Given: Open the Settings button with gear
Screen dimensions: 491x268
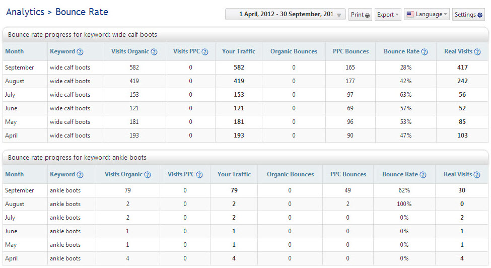Looking at the screenshot, I should 468,15.
